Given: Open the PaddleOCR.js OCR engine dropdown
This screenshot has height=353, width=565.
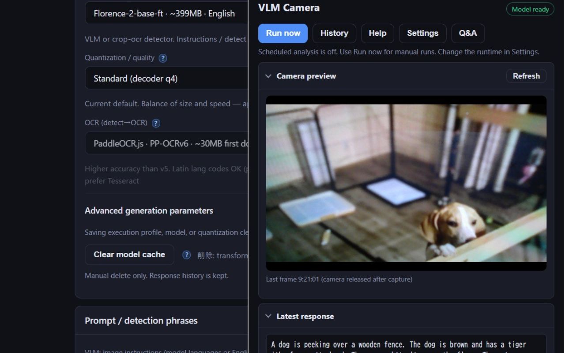Looking at the screenshot, I should point(166,143).
